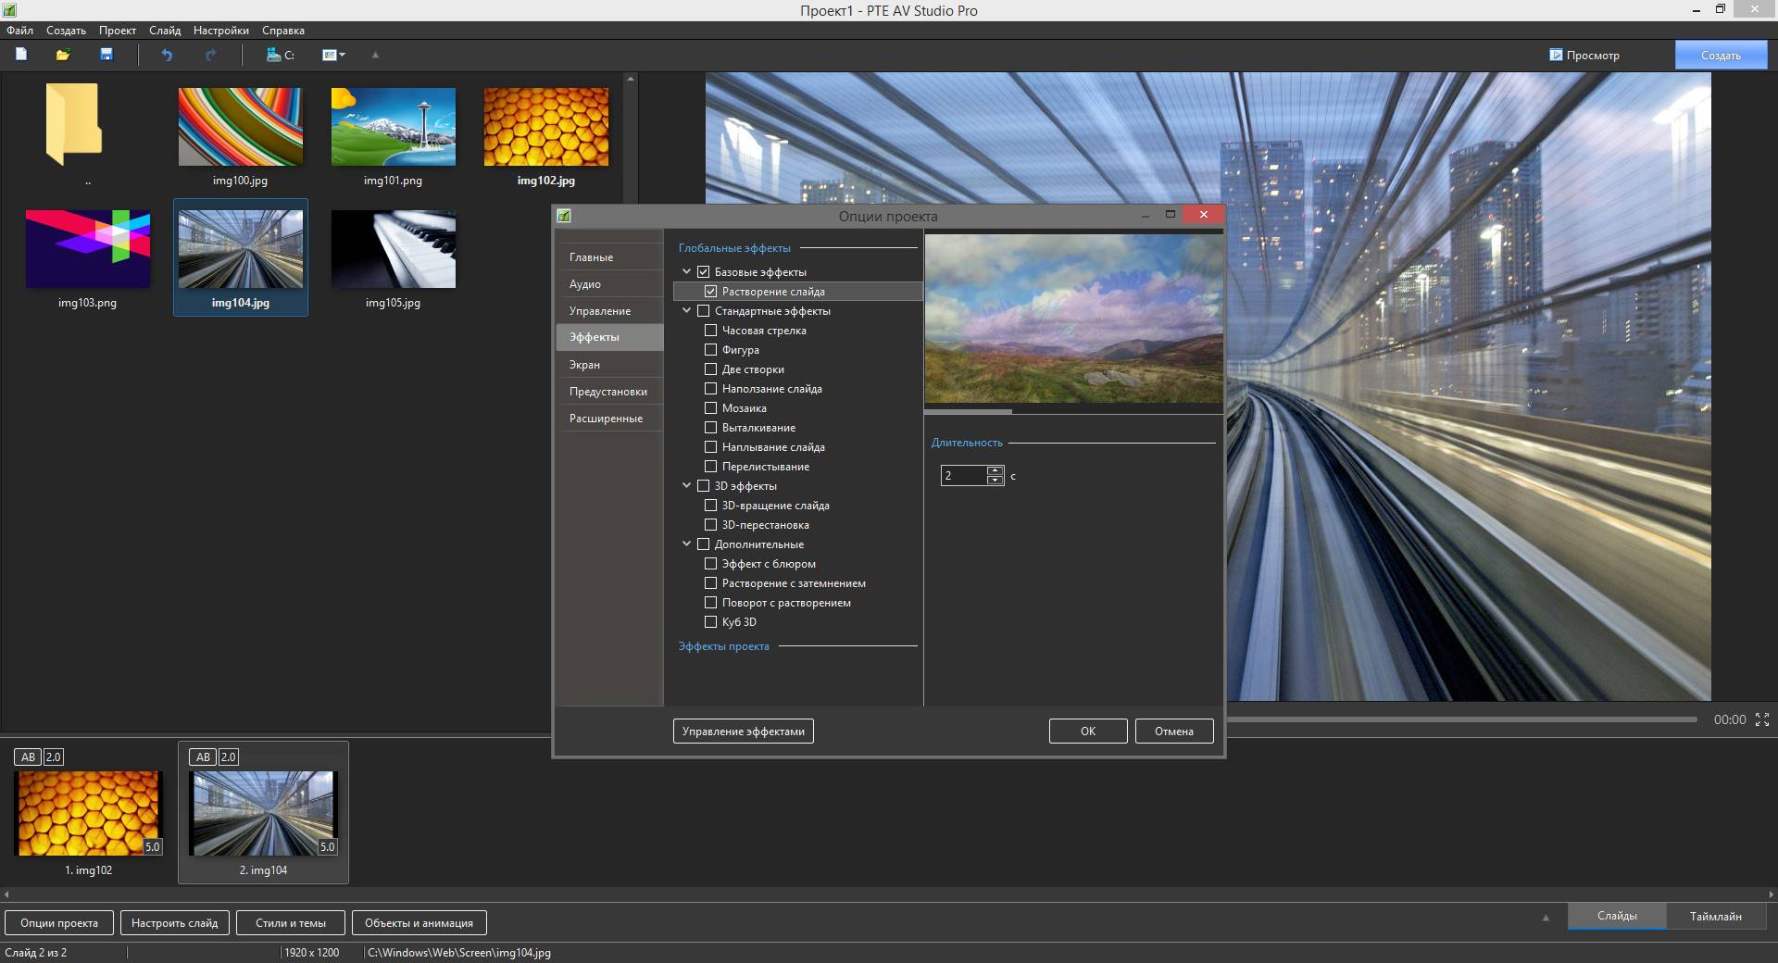Open the Проект menu
The height and width of the screenshot is (963, 1778).
pyautogui.click(x=118, y=31)
